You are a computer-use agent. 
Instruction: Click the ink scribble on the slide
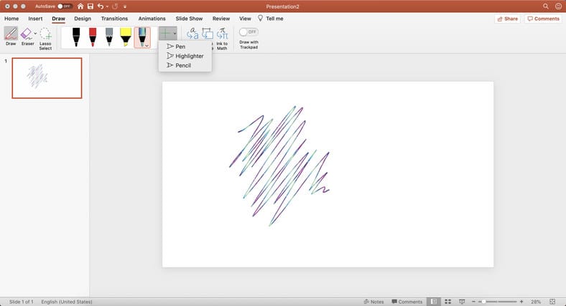[x=279, y=166]
